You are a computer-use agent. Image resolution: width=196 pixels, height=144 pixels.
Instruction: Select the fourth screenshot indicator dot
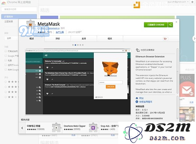80,45
